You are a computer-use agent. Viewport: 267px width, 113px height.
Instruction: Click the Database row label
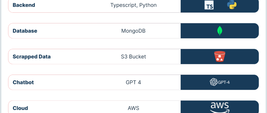pyautogui.click(x=25, y=31)
